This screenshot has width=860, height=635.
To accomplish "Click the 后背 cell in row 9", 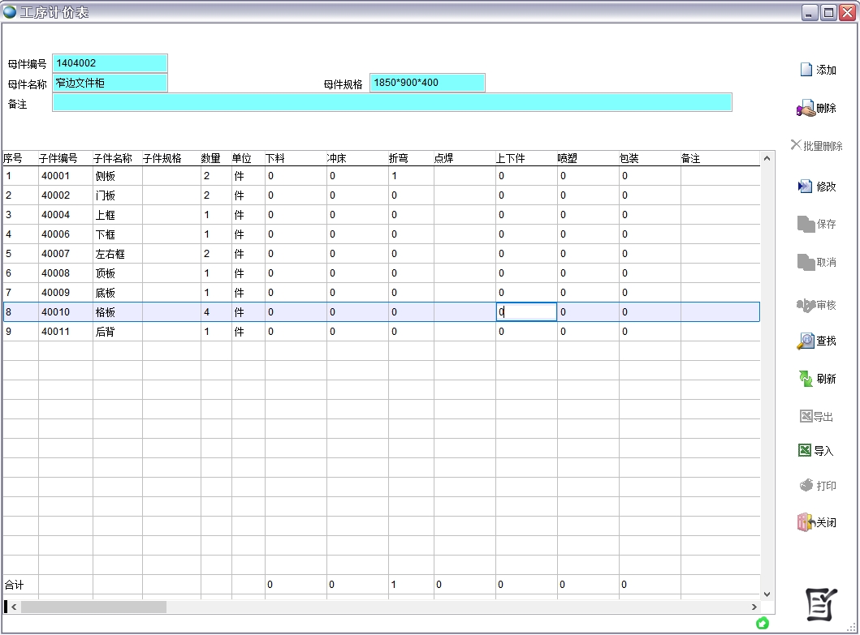I will pos(106,332).
